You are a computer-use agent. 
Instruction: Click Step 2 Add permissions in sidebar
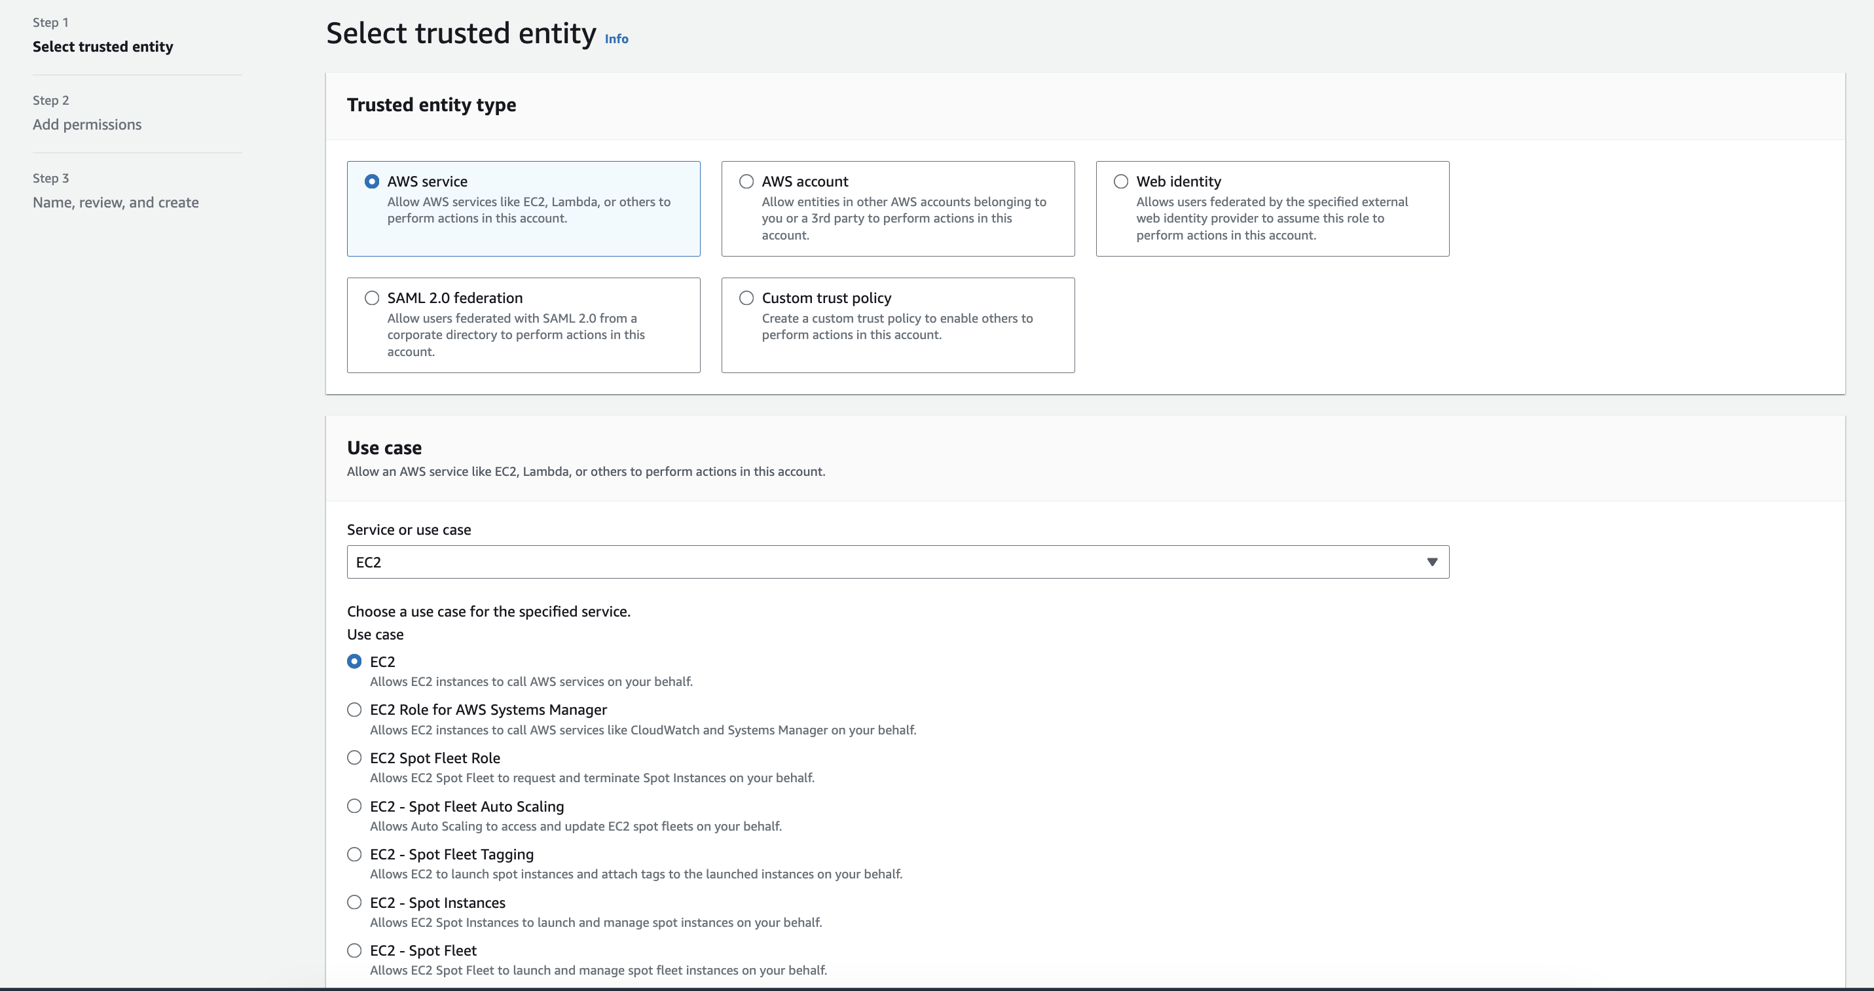coord(87,124)
